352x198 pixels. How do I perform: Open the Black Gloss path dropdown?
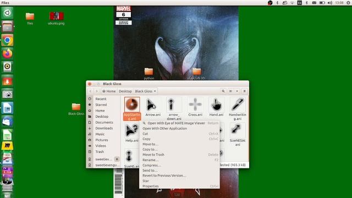point(145,91)
